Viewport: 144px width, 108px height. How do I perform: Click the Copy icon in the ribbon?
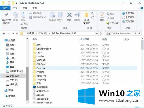[16, 15]
